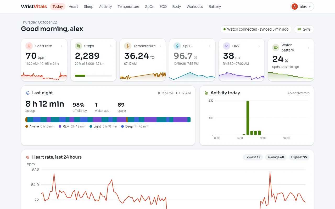Expand Watch battery card via its chevron
Screen dimensions: 335x209
coord(308,48)
